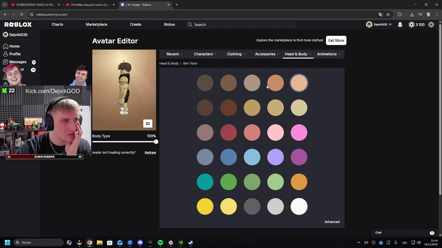Reload the page with the refresh icon

coord(21,14)
